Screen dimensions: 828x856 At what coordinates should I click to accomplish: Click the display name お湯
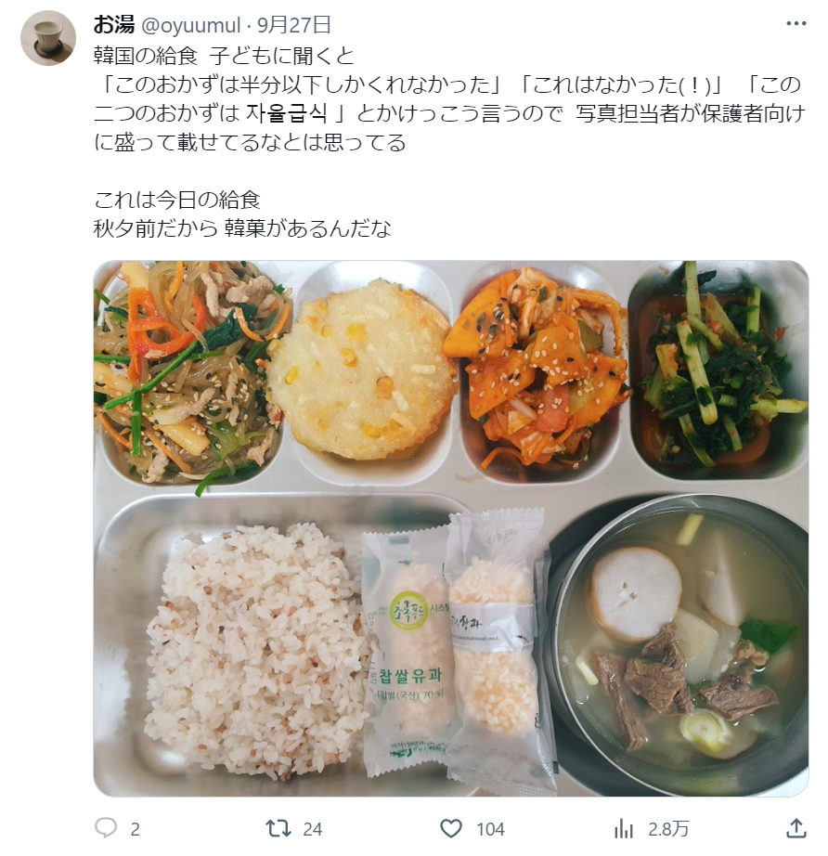113,24
